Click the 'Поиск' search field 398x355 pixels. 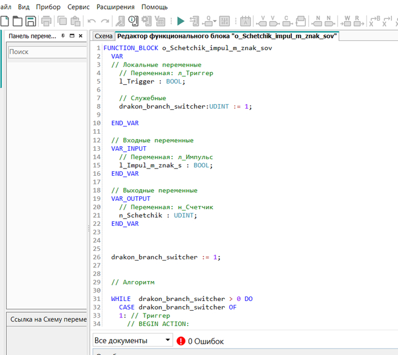point(45,52)
